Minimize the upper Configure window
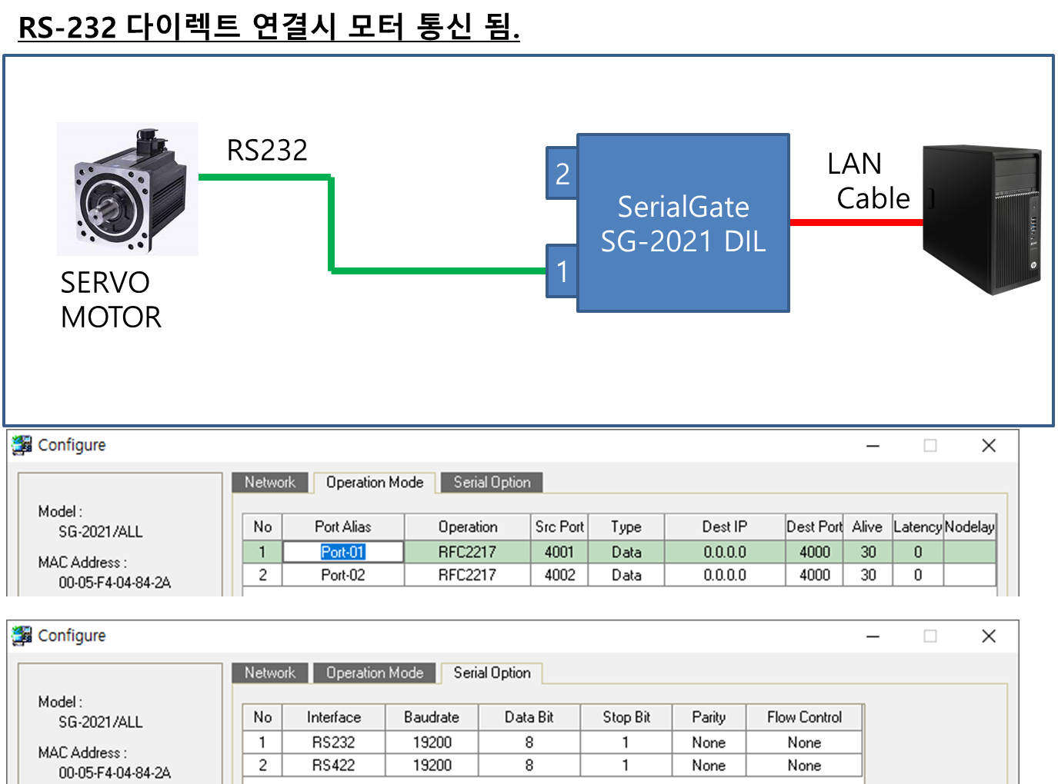Screen dimensions: 1058x784 pos(873,446)
